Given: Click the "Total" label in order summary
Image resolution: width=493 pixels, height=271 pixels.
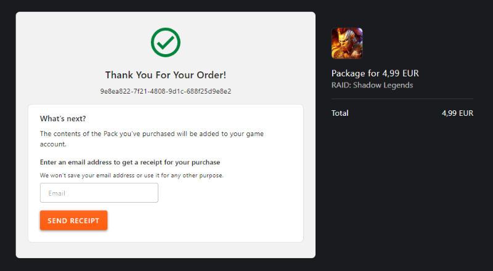Looking at the screenshot, I should [340, 113].
